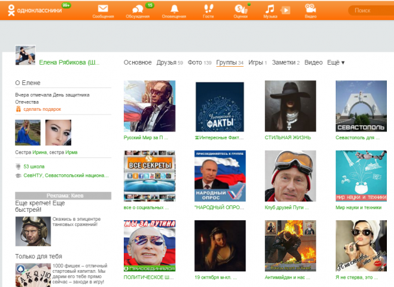Click the Оповещения bell icon
The image size is (394, 287).
click(173, 10)
